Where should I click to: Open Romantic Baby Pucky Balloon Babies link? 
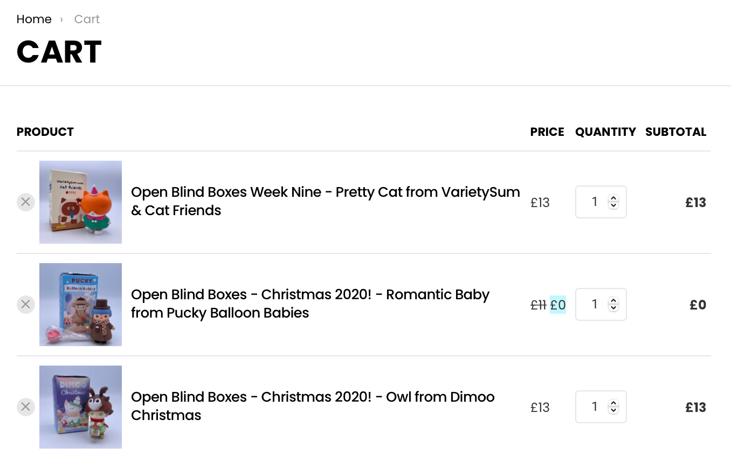point(310,304)
